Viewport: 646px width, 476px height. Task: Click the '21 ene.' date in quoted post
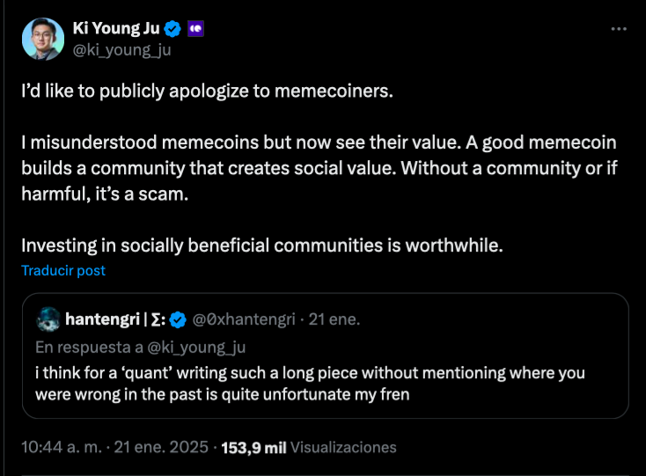point(334,319)
